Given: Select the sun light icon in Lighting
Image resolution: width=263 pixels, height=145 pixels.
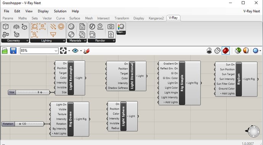Looking at the screenshot, I should pos(42,26).
